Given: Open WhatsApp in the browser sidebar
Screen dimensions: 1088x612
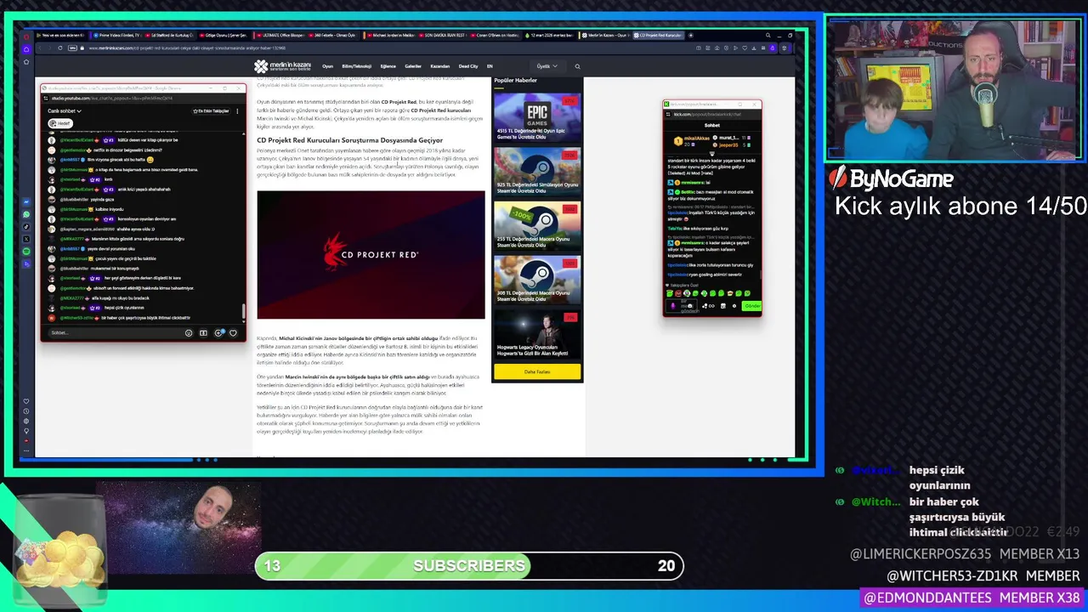Looking at the screenshot, I should pos(26,214).
